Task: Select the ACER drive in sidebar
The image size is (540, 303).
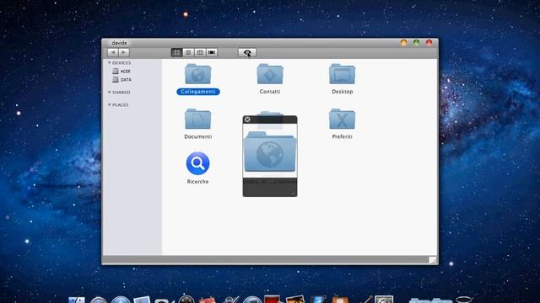Action: (121, 71)
